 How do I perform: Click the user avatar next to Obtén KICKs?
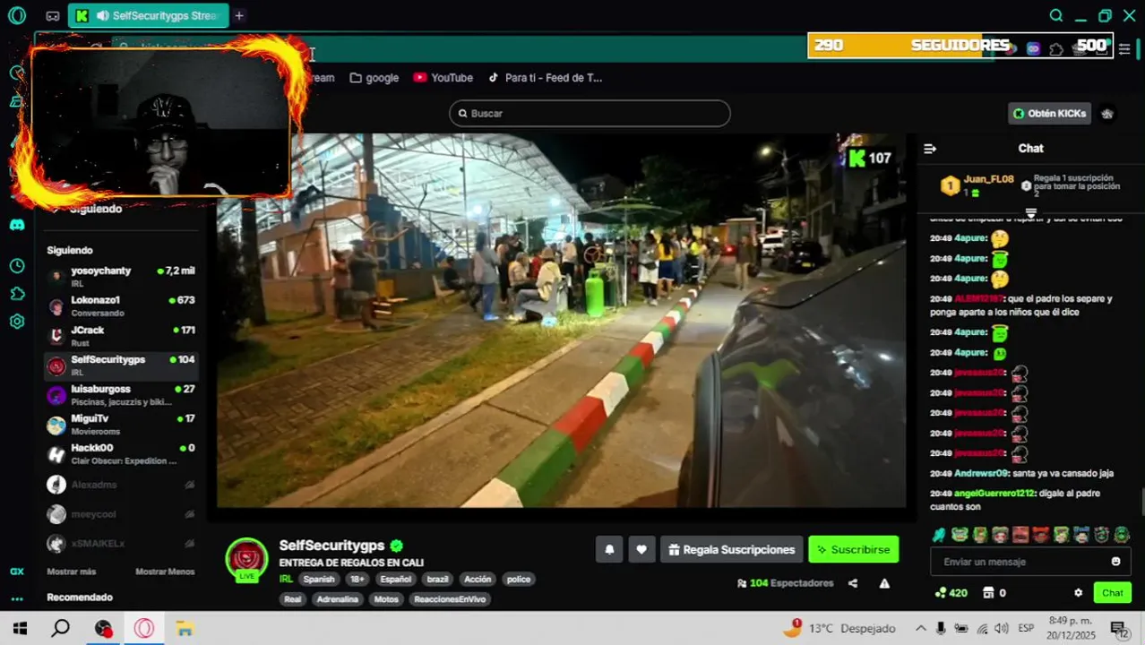coord(1107,114)
